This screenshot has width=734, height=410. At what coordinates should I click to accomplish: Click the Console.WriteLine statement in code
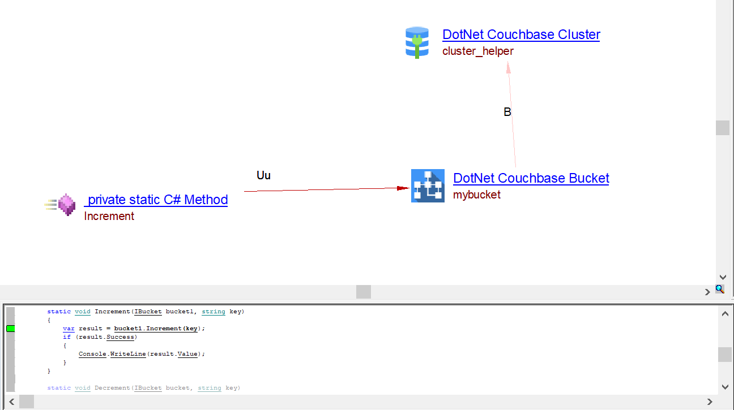(141, 354)
